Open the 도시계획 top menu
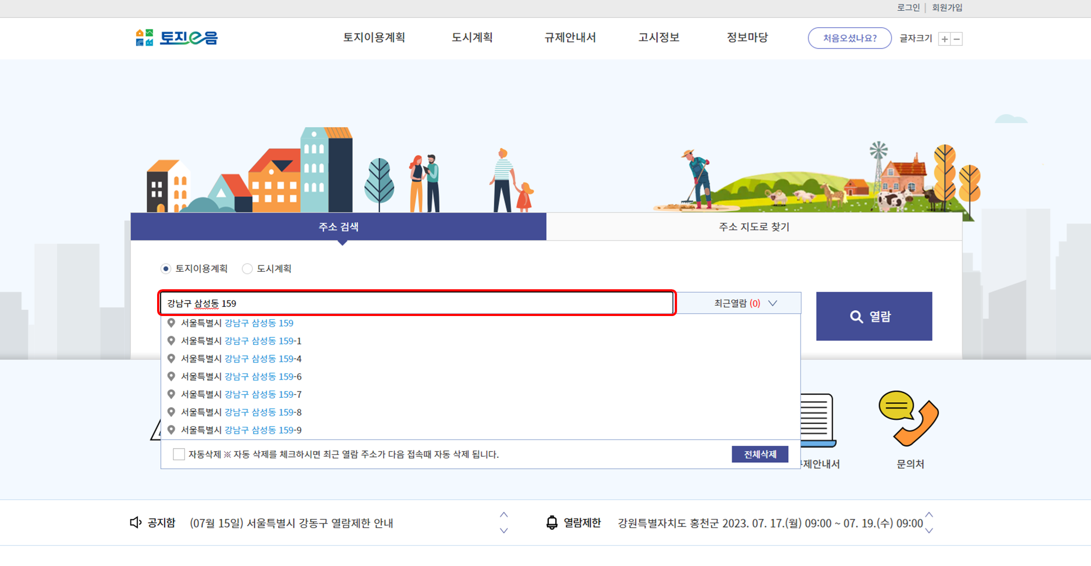The height and width of the screenshot is (566, 1091). tap(472, 38)
